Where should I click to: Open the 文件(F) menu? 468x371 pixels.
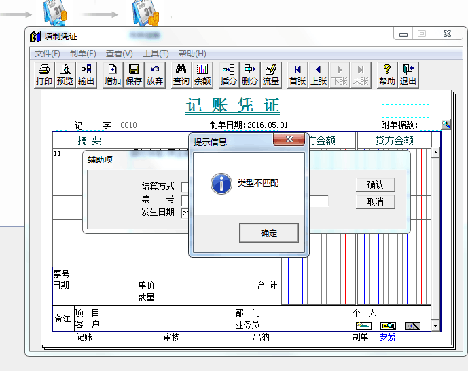click(x=48, y=54)
